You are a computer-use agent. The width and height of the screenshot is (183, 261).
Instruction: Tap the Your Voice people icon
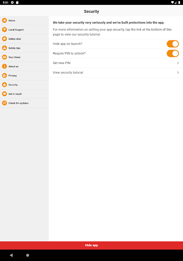(5, 57)
